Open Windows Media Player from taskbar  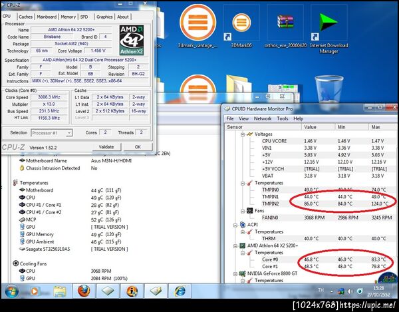coord(34,291)
